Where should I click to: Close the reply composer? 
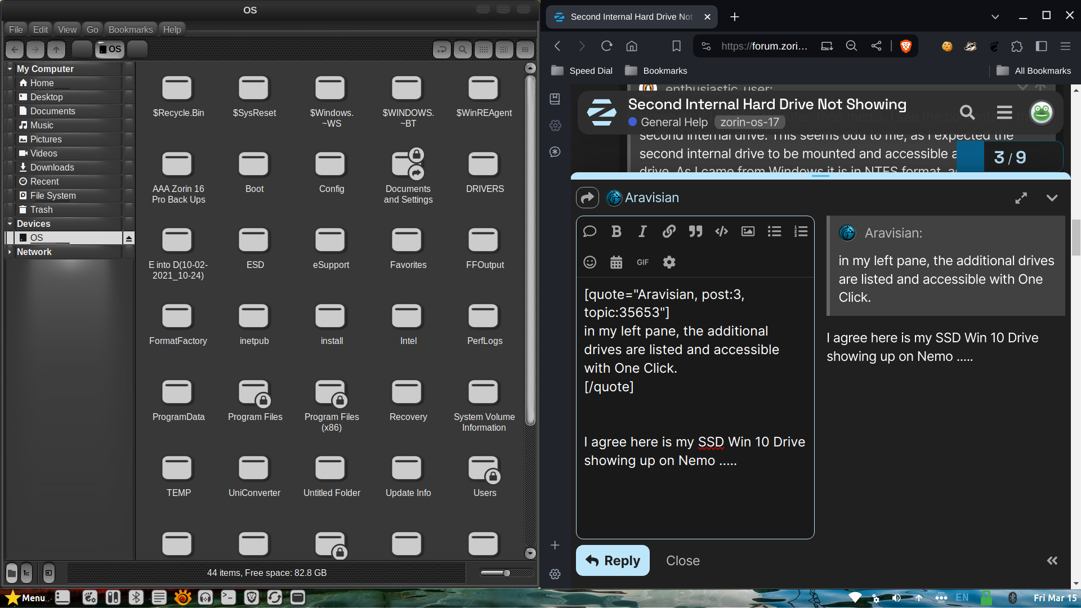click(x=682, y=561)
